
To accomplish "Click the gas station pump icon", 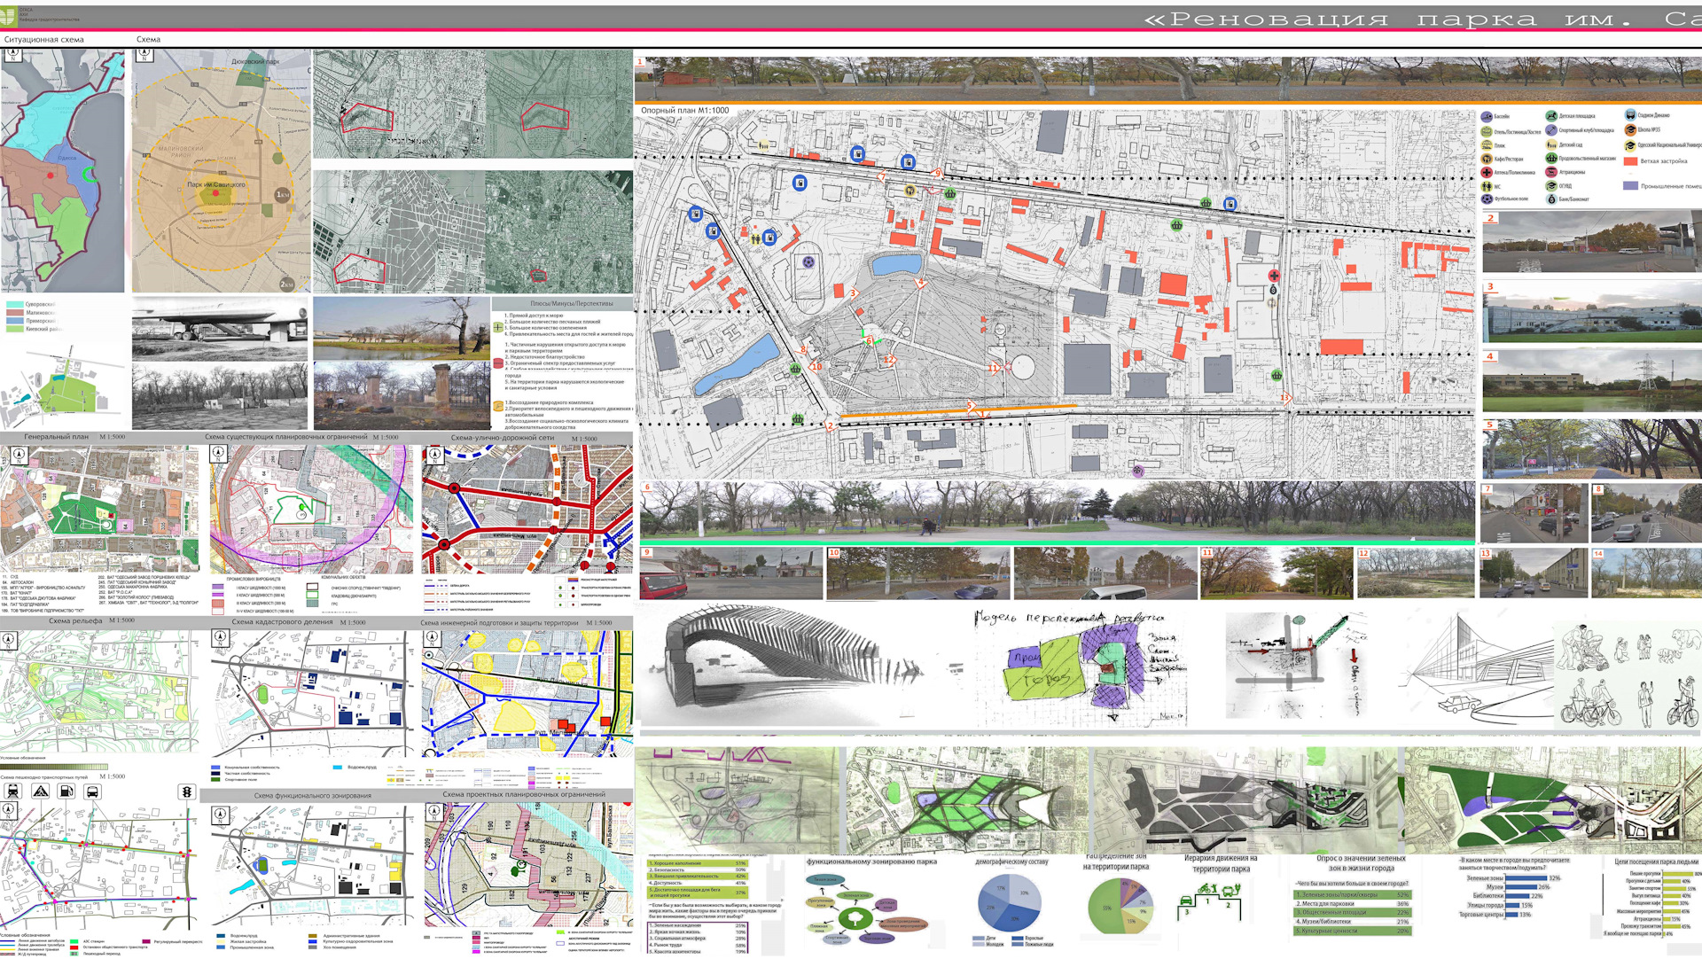I will 66,791.
